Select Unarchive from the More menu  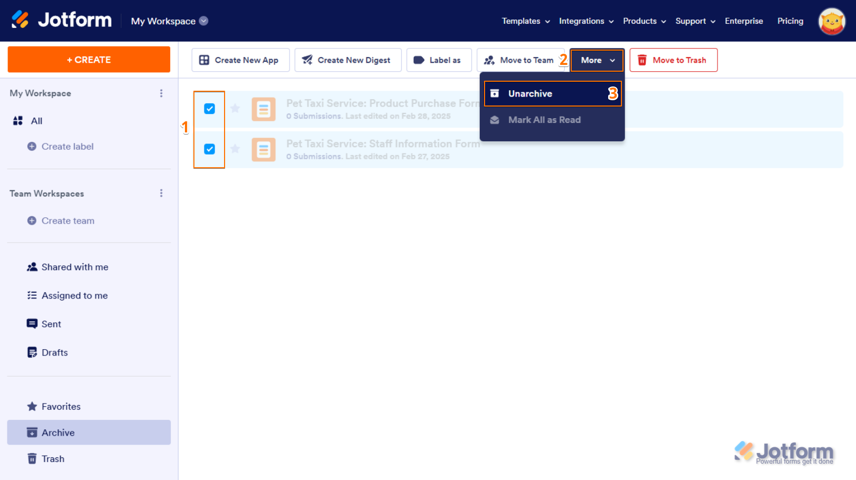pyautogui.click(x=553, y=93)
